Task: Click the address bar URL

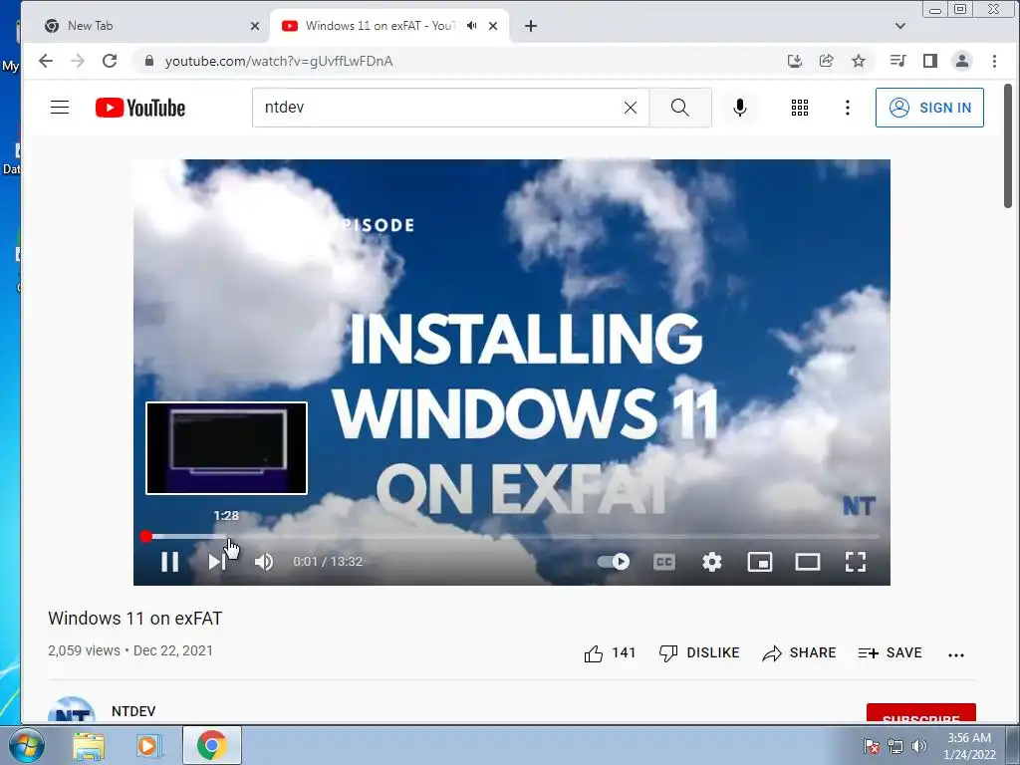Action: click(279, 61)
